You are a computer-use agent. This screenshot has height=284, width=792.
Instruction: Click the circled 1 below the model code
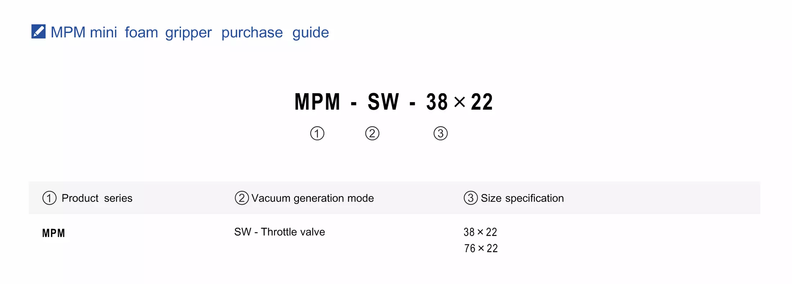pyautogui.click(x=317, y=134)
